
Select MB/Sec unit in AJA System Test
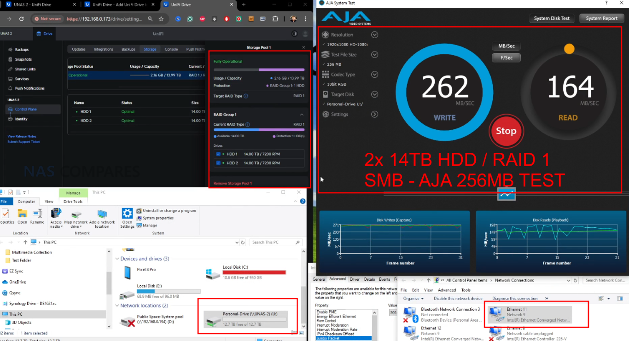(x=506, y=46)
